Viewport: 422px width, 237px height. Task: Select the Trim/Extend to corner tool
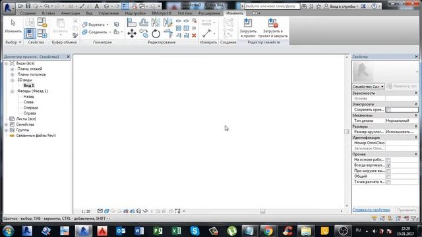pos(168,34)
